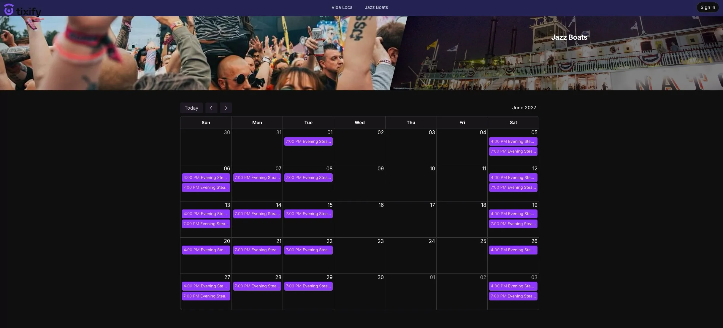Screen dimensions: 723x328
Task: Open the 7:00 PM event on Tuesday 15
Action: click(308, 214)
